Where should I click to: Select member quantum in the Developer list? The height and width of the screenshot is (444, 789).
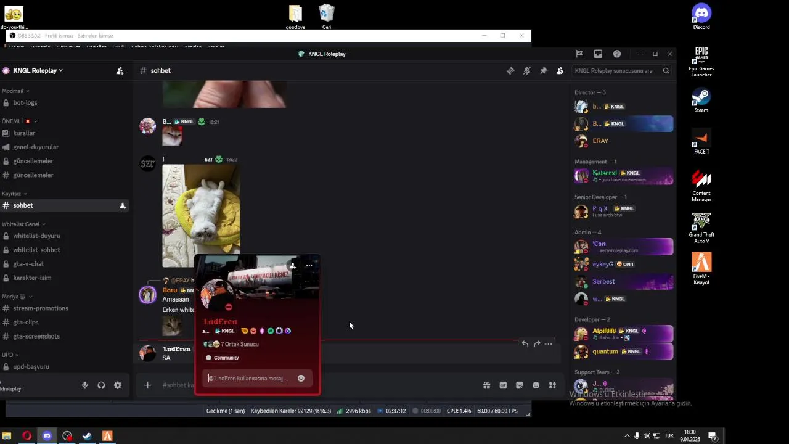pos(623,351)
